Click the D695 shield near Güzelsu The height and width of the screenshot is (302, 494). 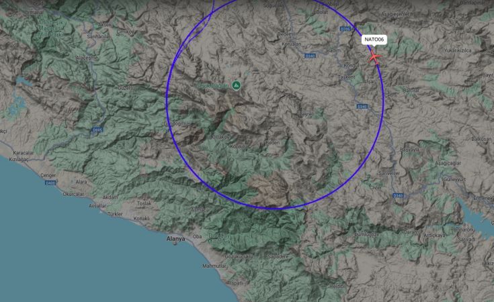coord(96,130)
